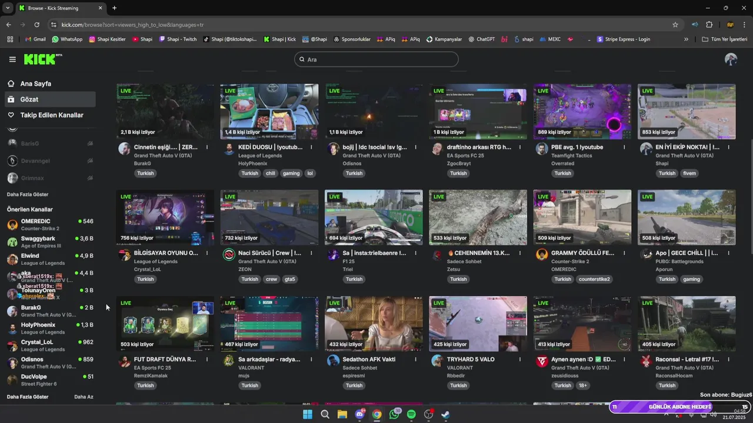Open FUT DRAFT DÜNYA stream thumbnail
Viewport: 753px width, 423px height.
coord(165,324)
